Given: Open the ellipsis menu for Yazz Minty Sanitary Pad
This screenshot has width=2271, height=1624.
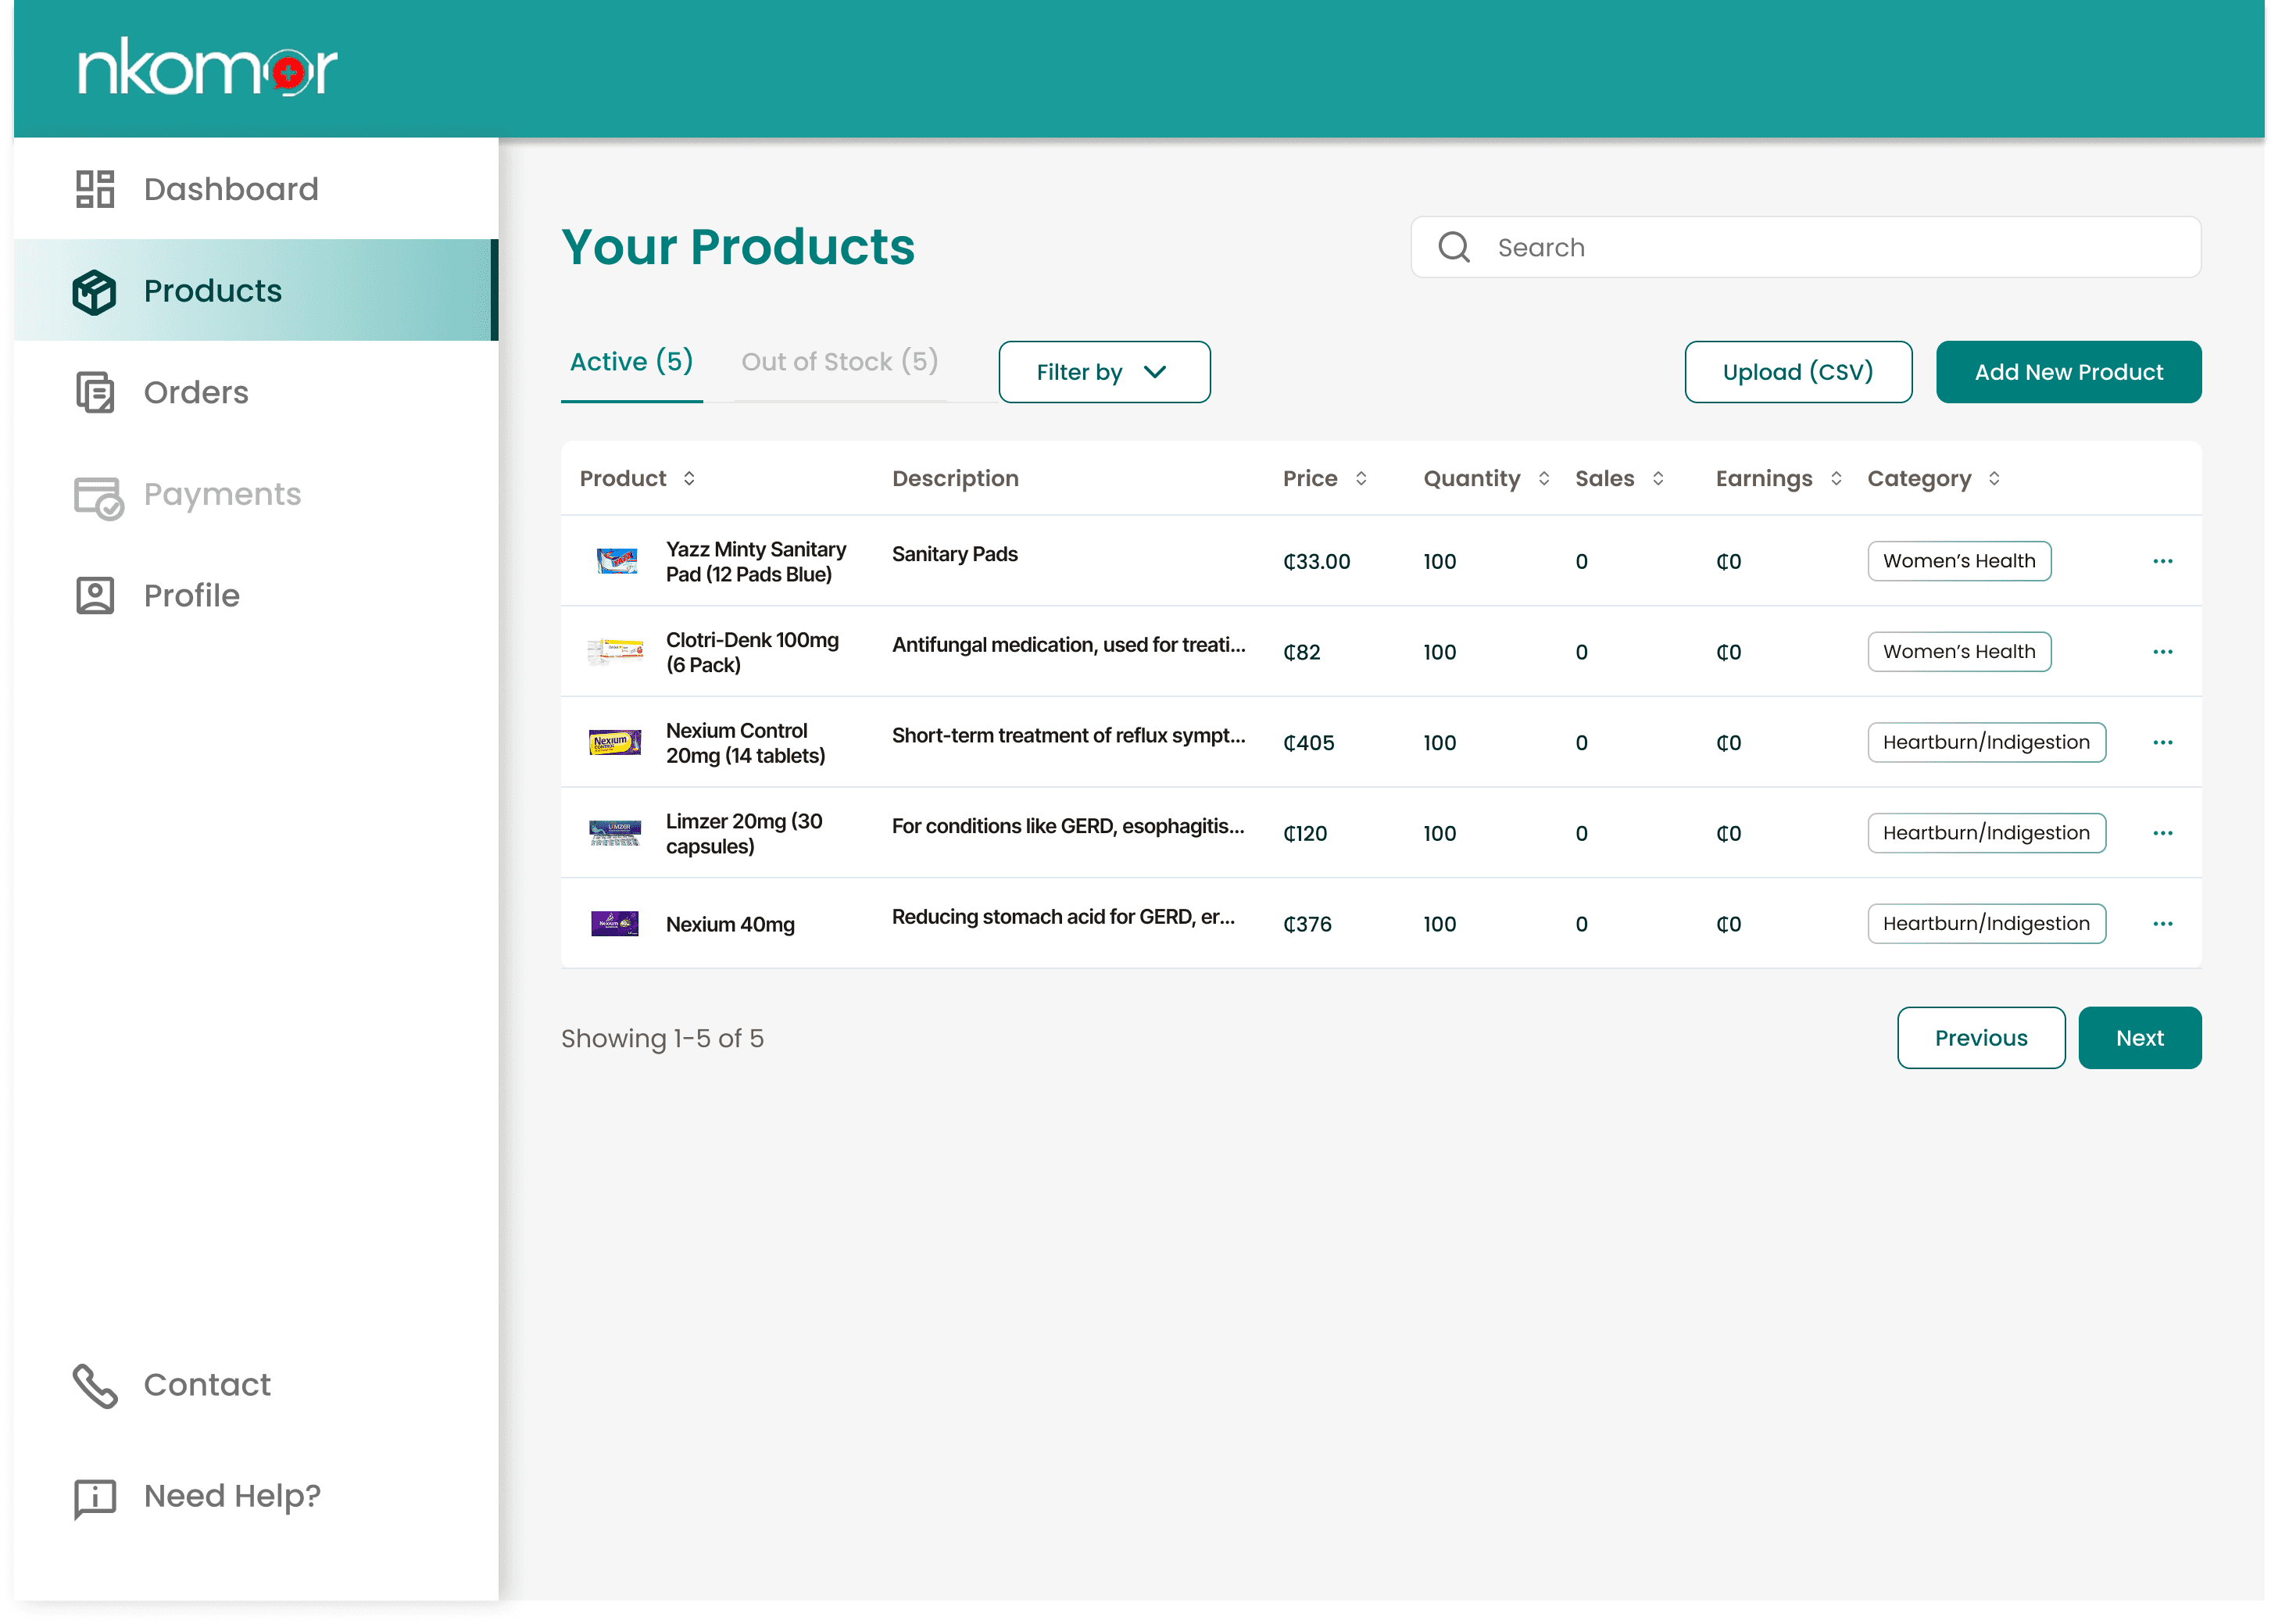Looking at the screenshot, I should pos(2163,561).
